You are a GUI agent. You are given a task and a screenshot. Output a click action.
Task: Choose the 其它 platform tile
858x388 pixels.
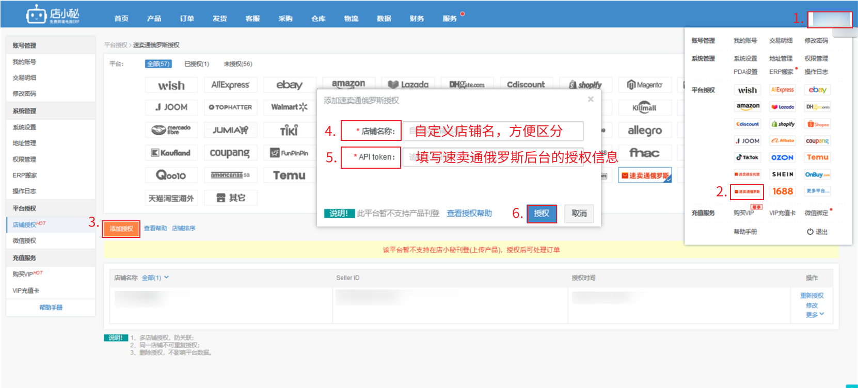click(230, 198)
